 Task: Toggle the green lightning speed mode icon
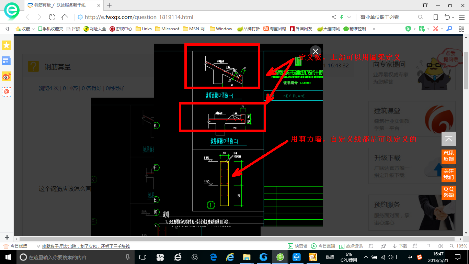(342, 17)
